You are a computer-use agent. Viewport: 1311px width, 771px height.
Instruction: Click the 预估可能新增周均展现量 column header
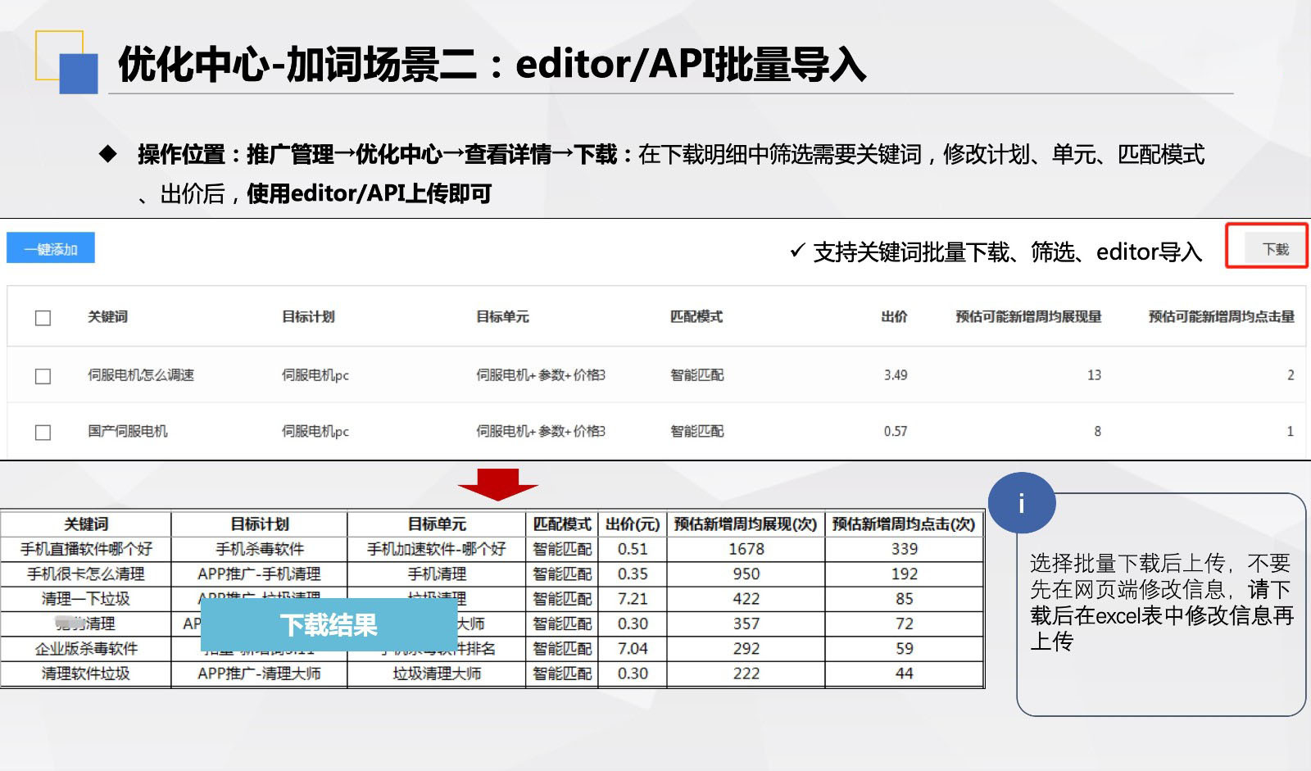pos(1028,316)
